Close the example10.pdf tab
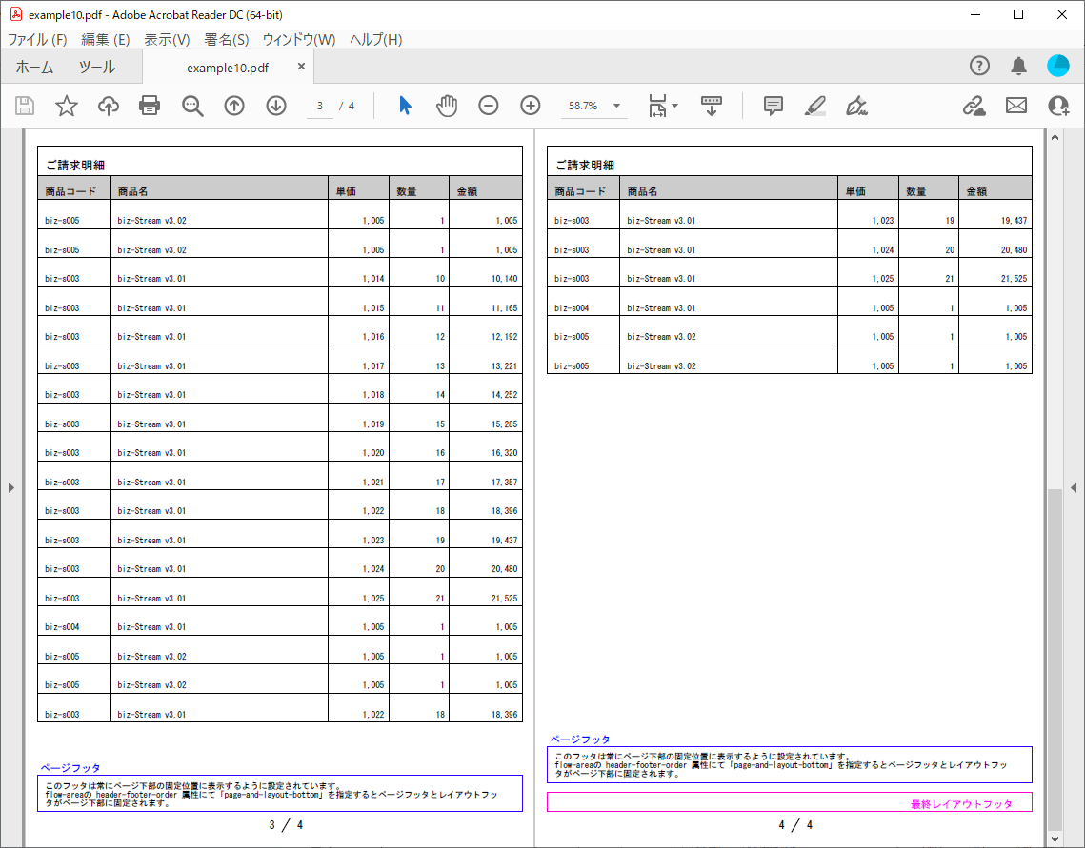1085x848 pixels. pyautogui.click(x=301, y=67)
